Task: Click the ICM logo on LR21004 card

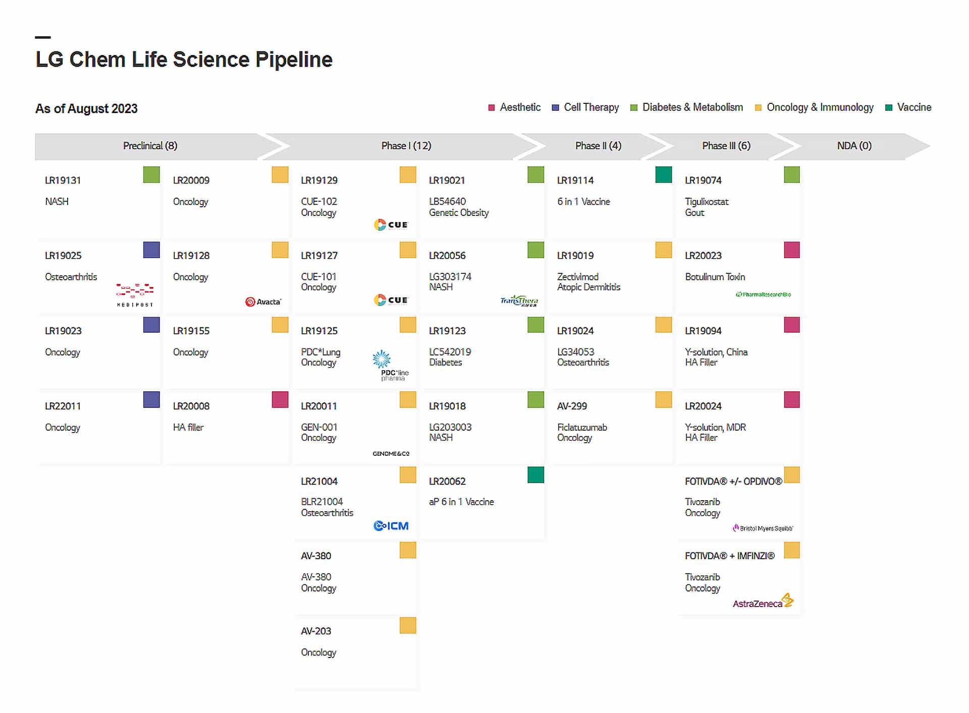Action: click(x=391, y=526)
